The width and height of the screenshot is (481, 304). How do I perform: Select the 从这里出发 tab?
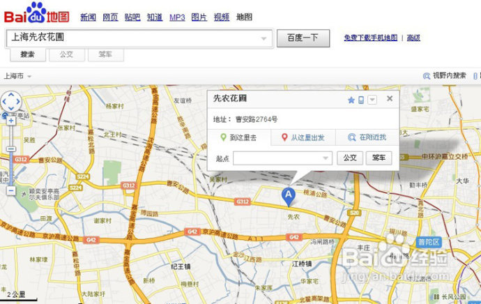(303, 137)
